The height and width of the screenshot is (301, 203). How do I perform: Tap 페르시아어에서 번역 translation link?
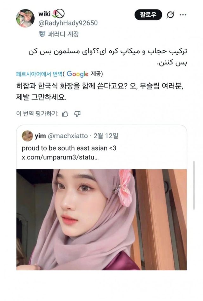tap(39, 74)
